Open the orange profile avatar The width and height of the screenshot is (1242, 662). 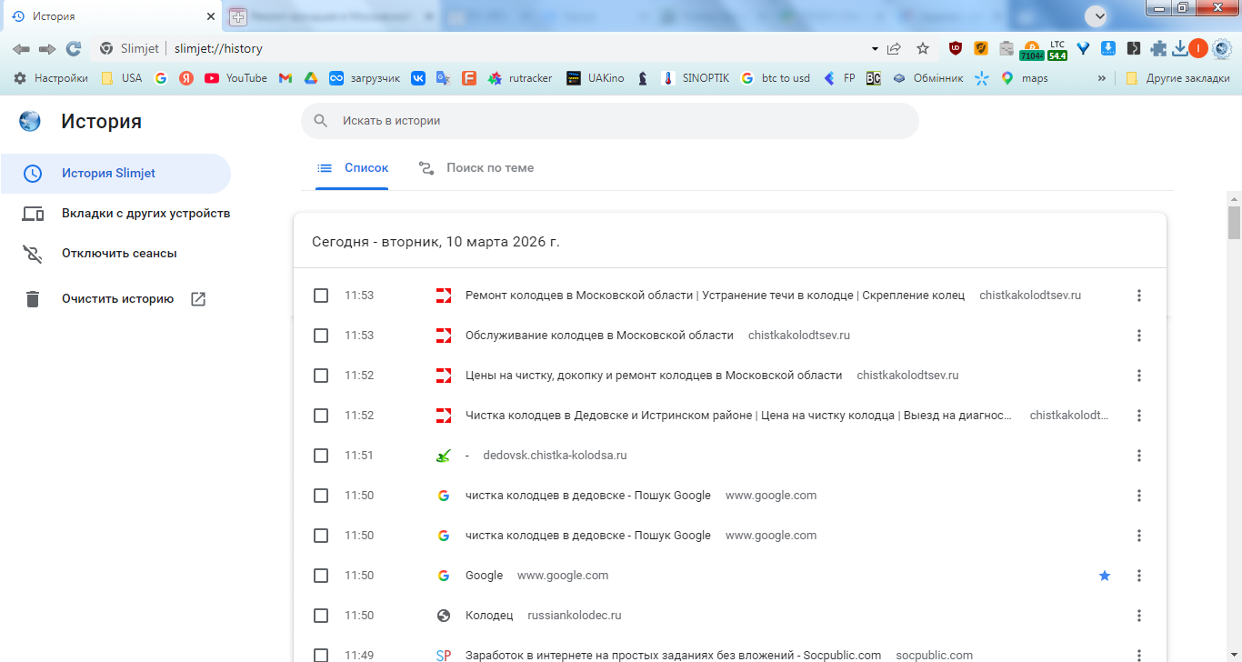1198,49
